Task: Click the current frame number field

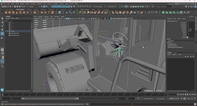Action: pyautogui.click(x=172, y=94)
